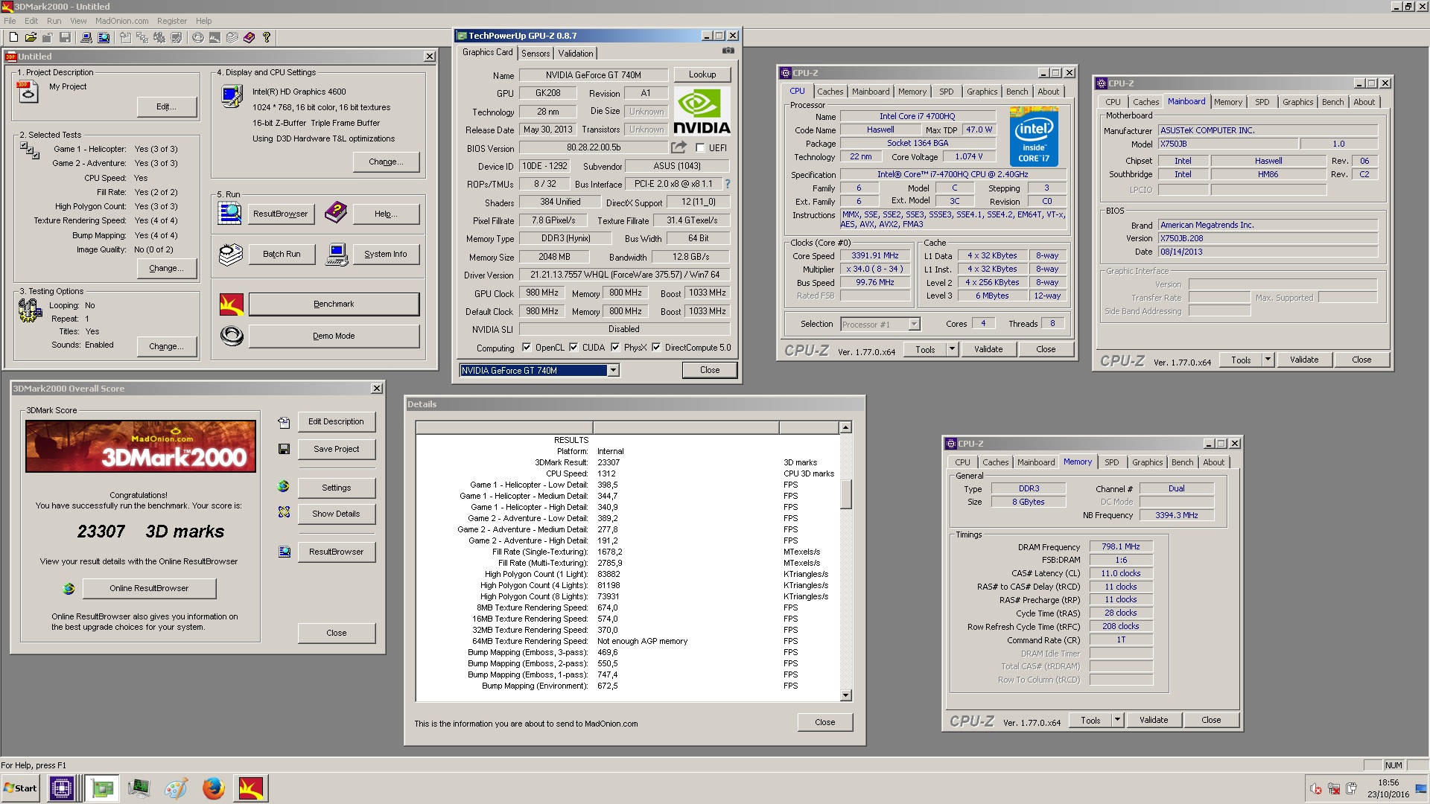This screenshot has width=1430, height=804.
Task: Click the Batch Run stack icon
Action: click(231, 254)
